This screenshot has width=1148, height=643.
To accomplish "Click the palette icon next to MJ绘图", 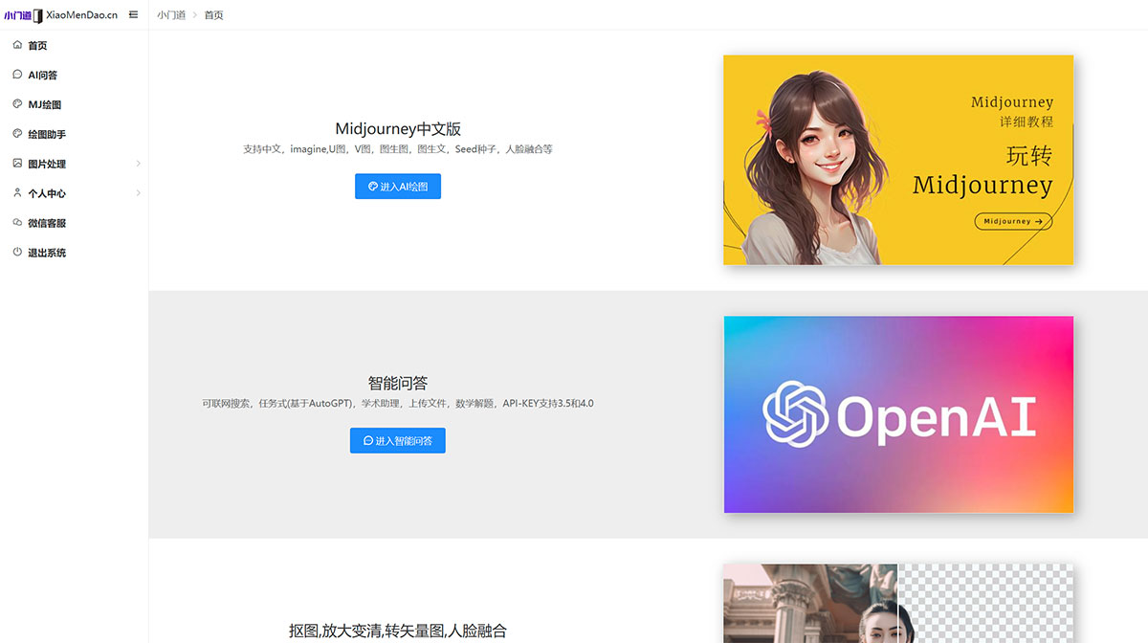I will (x=17, y=104).
